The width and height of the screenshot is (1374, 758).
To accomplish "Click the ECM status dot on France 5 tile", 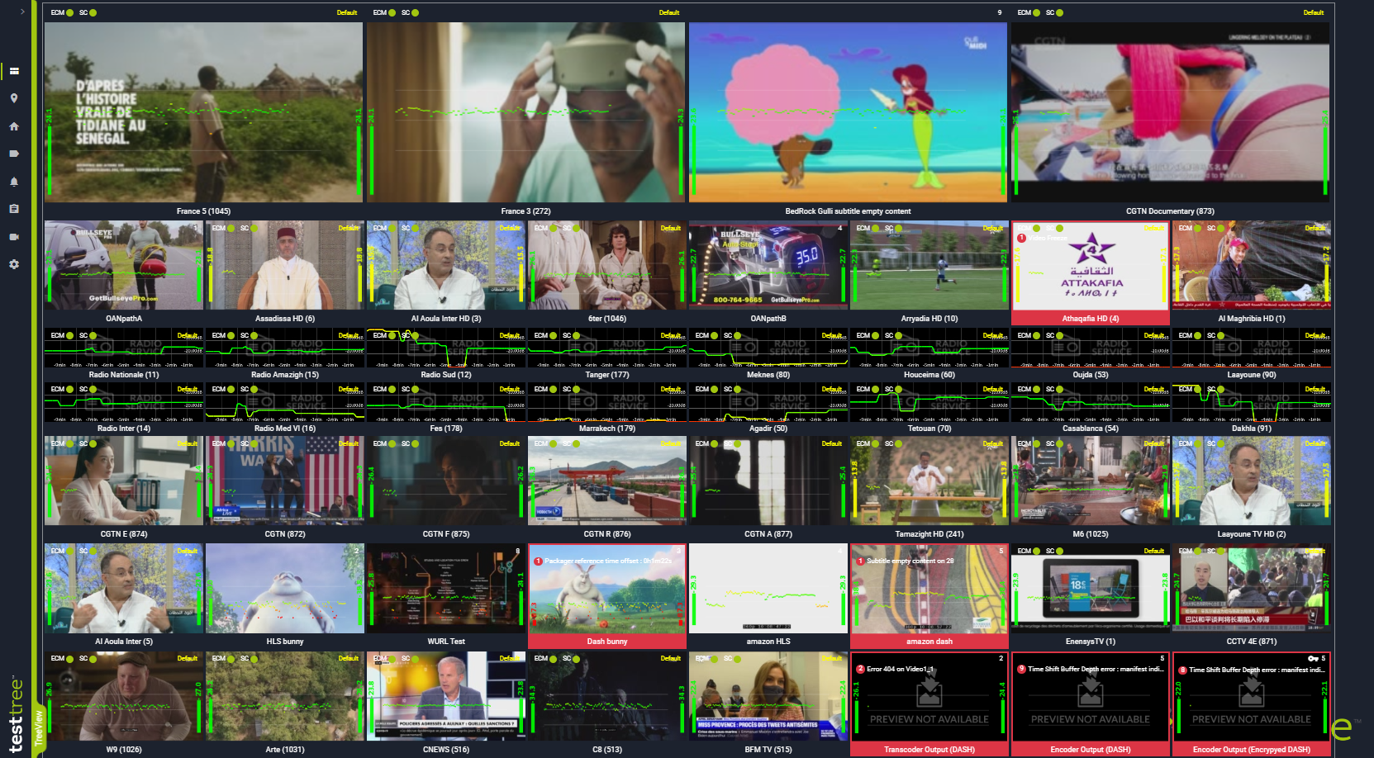I will 70,12.
